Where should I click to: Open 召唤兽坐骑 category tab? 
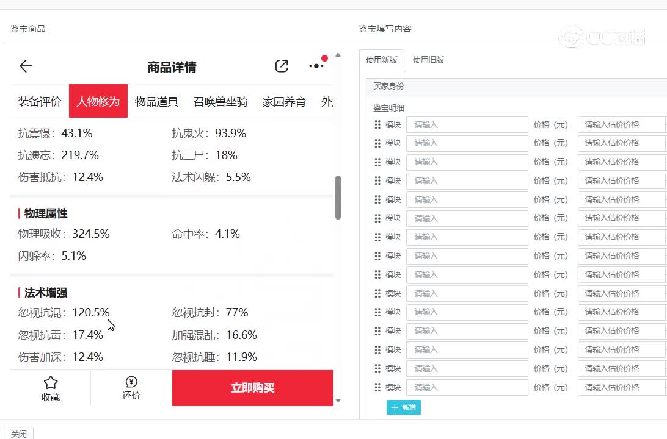(x=221, y=101)
